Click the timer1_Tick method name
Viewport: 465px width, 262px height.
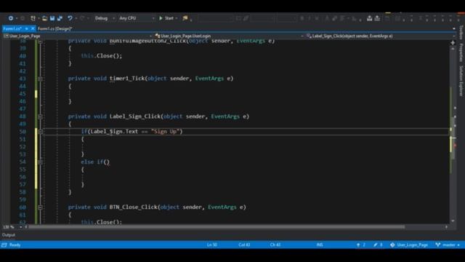tap(127, 79)
